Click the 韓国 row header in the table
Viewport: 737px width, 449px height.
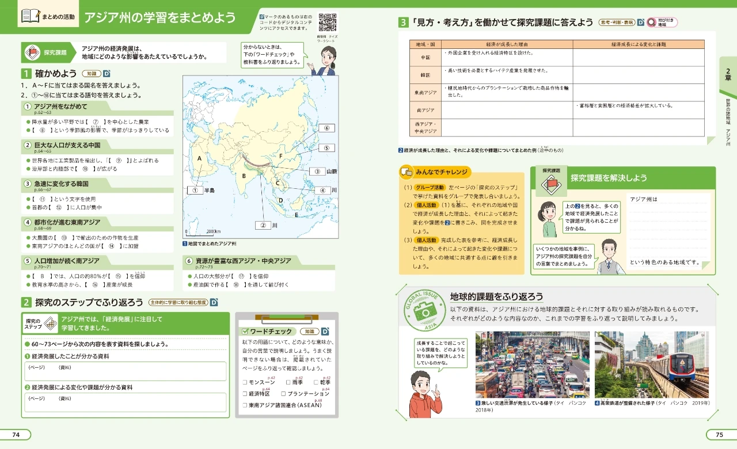click(426, 75)
